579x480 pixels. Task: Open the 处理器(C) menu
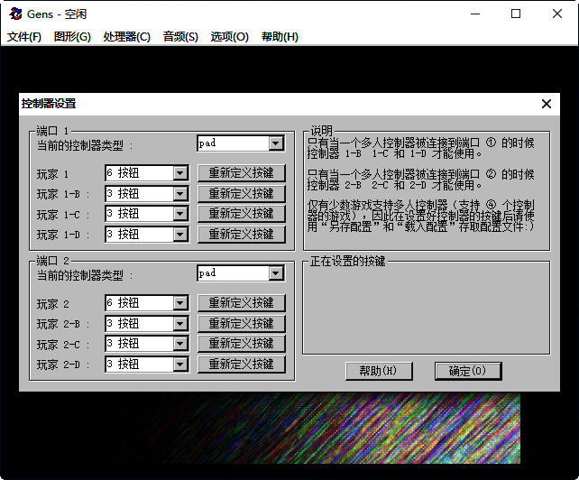(126, 37)
